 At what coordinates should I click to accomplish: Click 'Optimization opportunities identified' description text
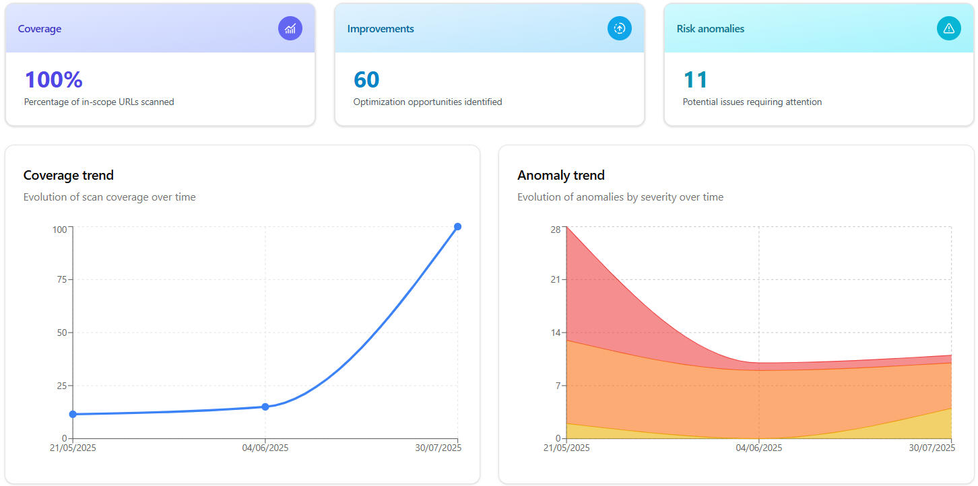point(428,102)
